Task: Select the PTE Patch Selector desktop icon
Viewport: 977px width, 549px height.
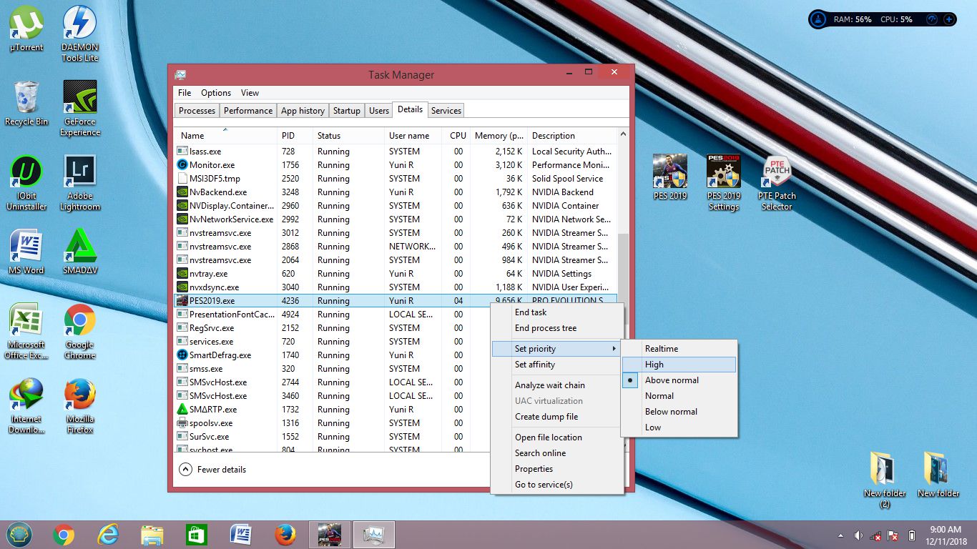Action: (x=777, y=183)
